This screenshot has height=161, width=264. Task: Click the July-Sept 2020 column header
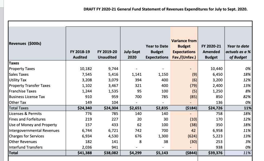[132, 54]
